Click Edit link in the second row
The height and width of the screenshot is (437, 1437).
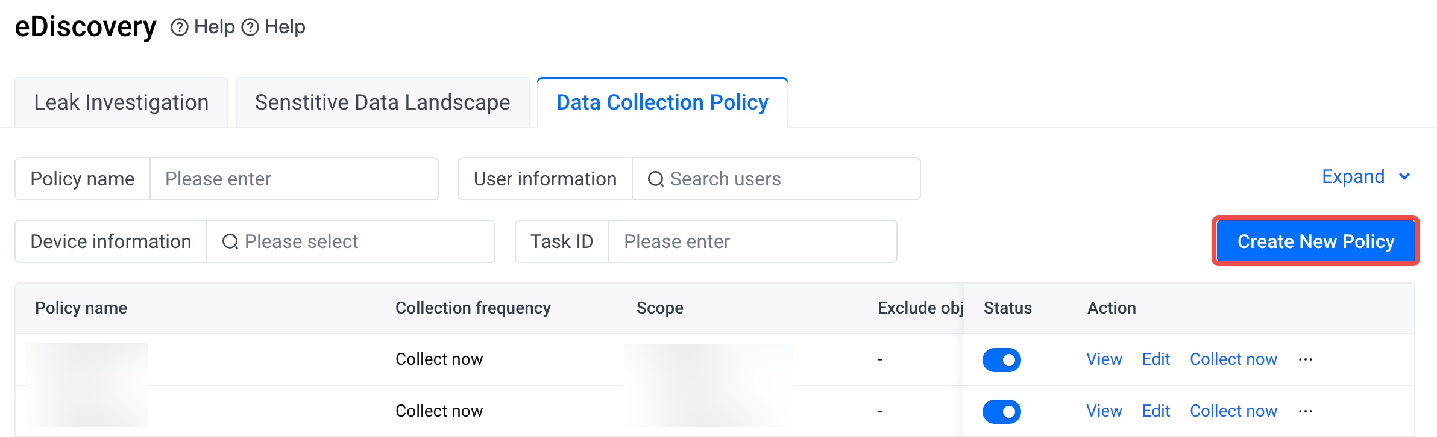coord(1156,411)
